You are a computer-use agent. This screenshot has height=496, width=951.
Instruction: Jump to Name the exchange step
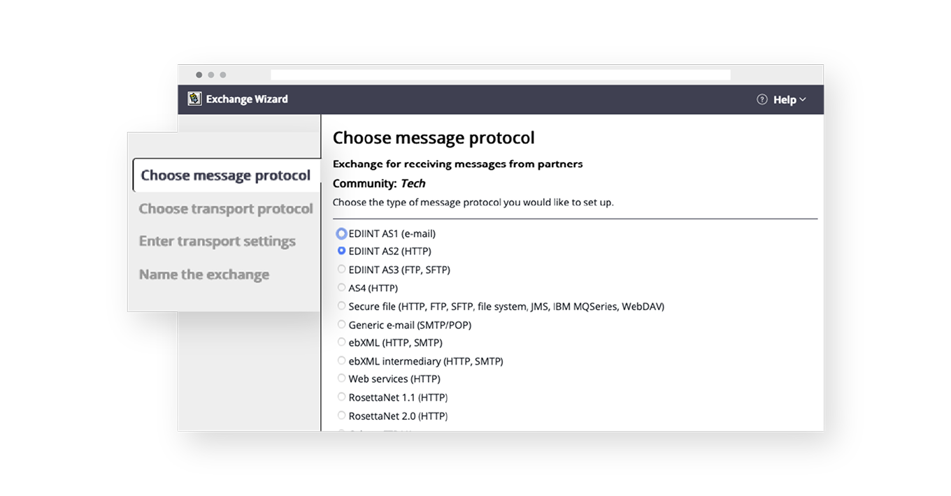coord(203,275)
